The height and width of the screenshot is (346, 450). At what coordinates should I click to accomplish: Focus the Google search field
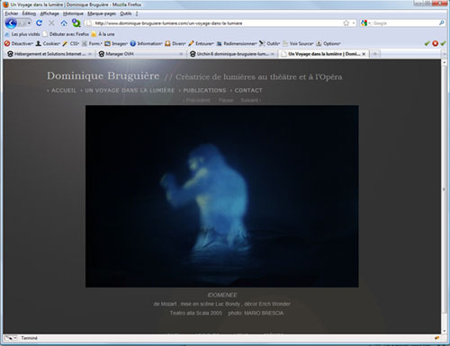[405, 23]
